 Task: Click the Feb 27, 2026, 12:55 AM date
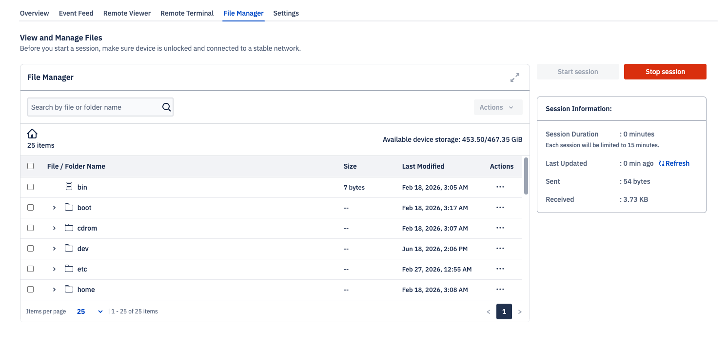437,269
